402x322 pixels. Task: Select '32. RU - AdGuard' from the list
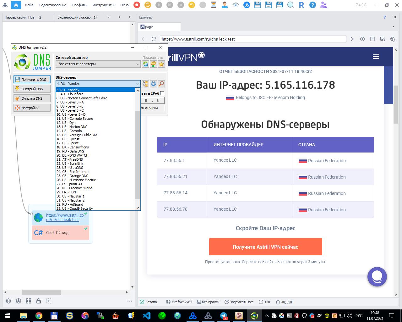pos(95,204)
